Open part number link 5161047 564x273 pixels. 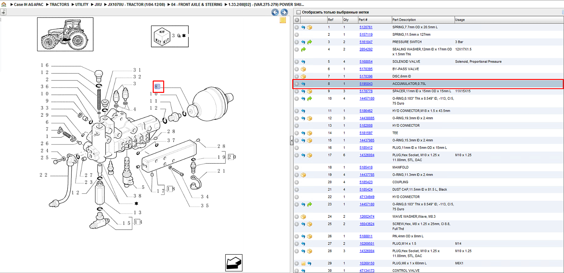click(x=366, y=42)
